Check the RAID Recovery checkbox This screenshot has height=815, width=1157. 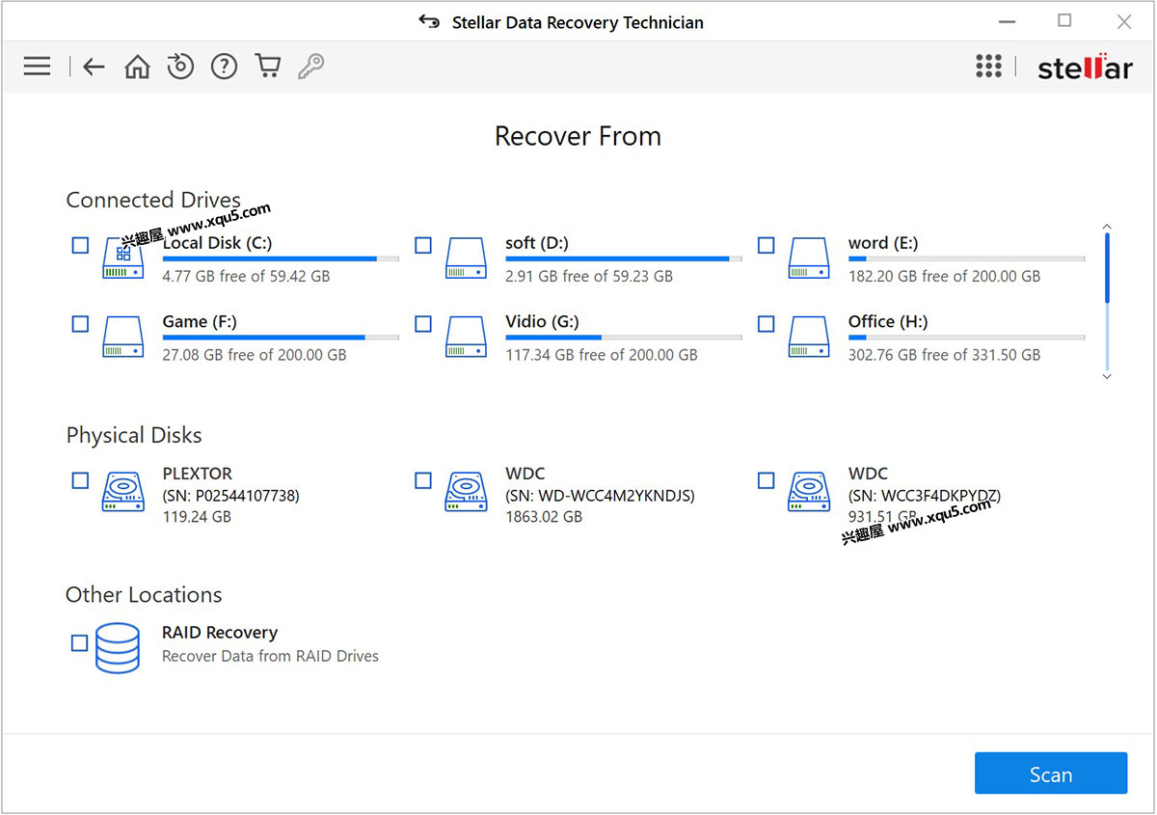pos(80,642)
